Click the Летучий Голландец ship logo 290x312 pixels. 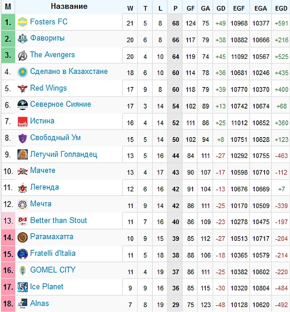pyautogui.click(x=23, y=155)
